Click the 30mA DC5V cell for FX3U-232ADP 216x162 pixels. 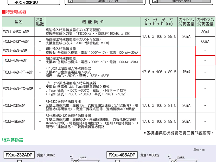click(186, 105)
